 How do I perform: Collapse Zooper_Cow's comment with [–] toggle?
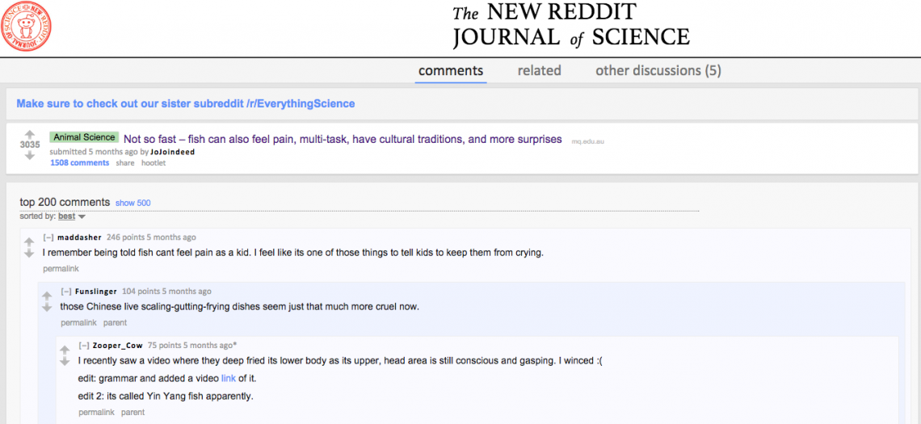84,346
